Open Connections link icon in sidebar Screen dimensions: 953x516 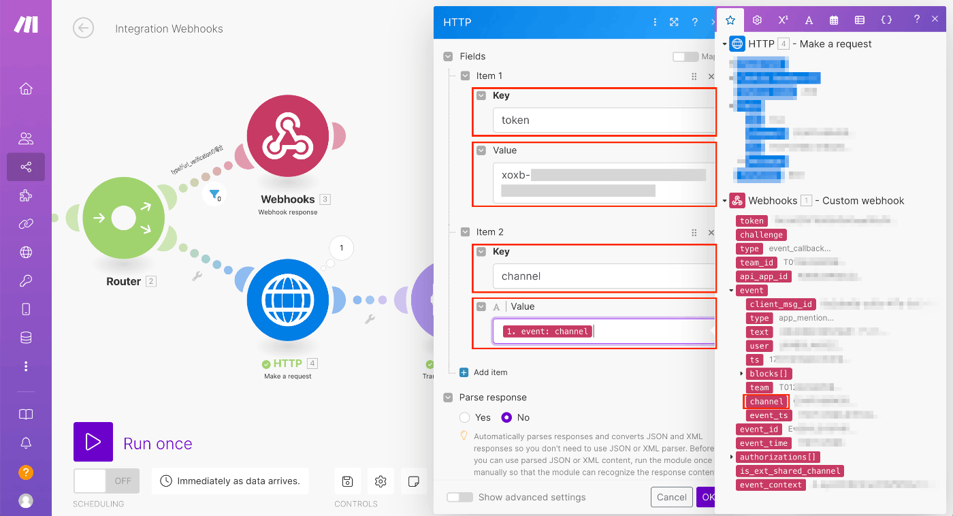pos(26,224)
